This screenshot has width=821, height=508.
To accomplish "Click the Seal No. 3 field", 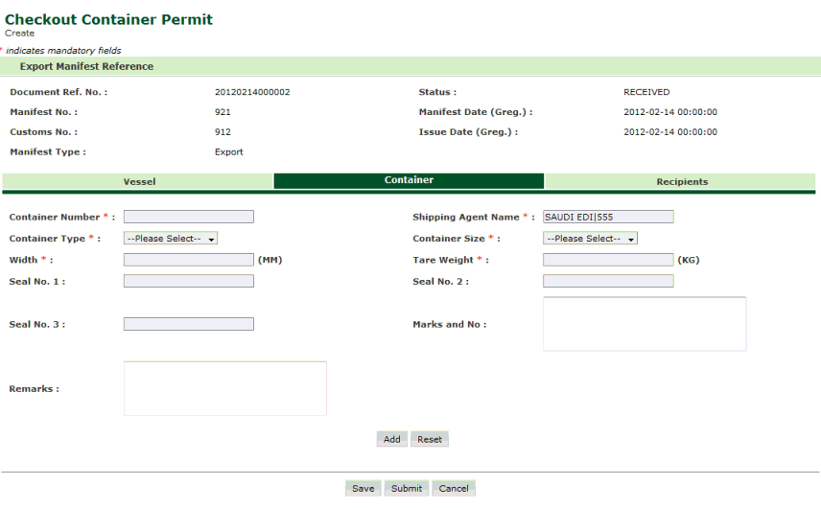I will (189, 324).
